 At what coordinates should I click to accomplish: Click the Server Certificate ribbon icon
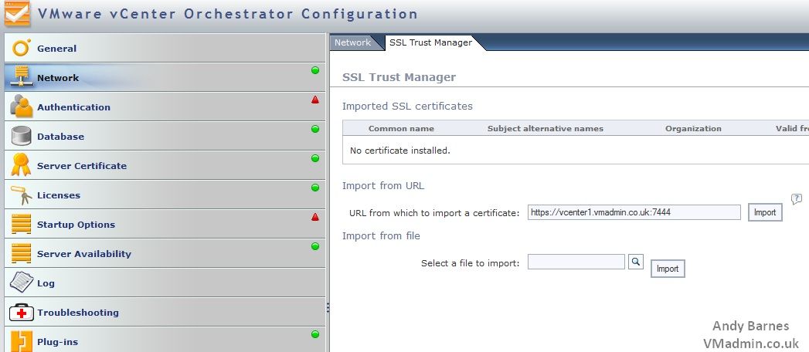click(x=21, y=165)
